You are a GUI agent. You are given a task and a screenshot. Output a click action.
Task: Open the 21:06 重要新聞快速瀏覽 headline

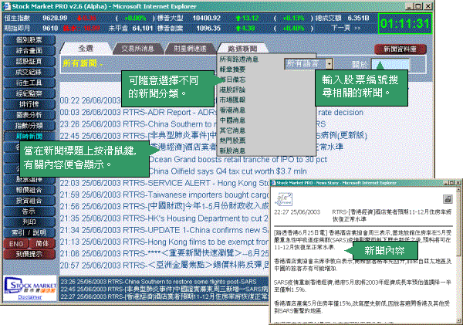click(x=165, y=253)
